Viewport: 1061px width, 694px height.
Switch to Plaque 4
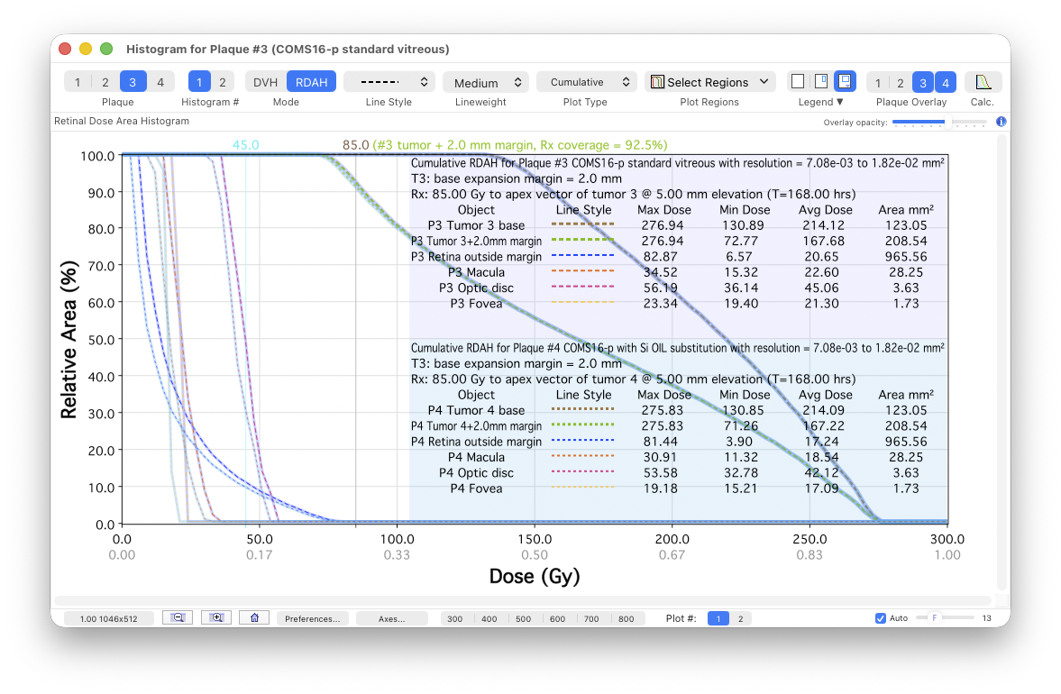point(160,80)
